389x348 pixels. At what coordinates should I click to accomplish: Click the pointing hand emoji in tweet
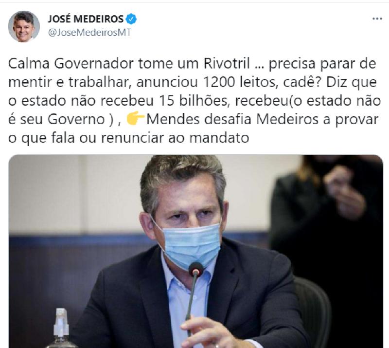[136, 119]
